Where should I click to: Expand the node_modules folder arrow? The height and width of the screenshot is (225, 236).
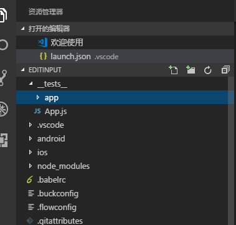31,166
